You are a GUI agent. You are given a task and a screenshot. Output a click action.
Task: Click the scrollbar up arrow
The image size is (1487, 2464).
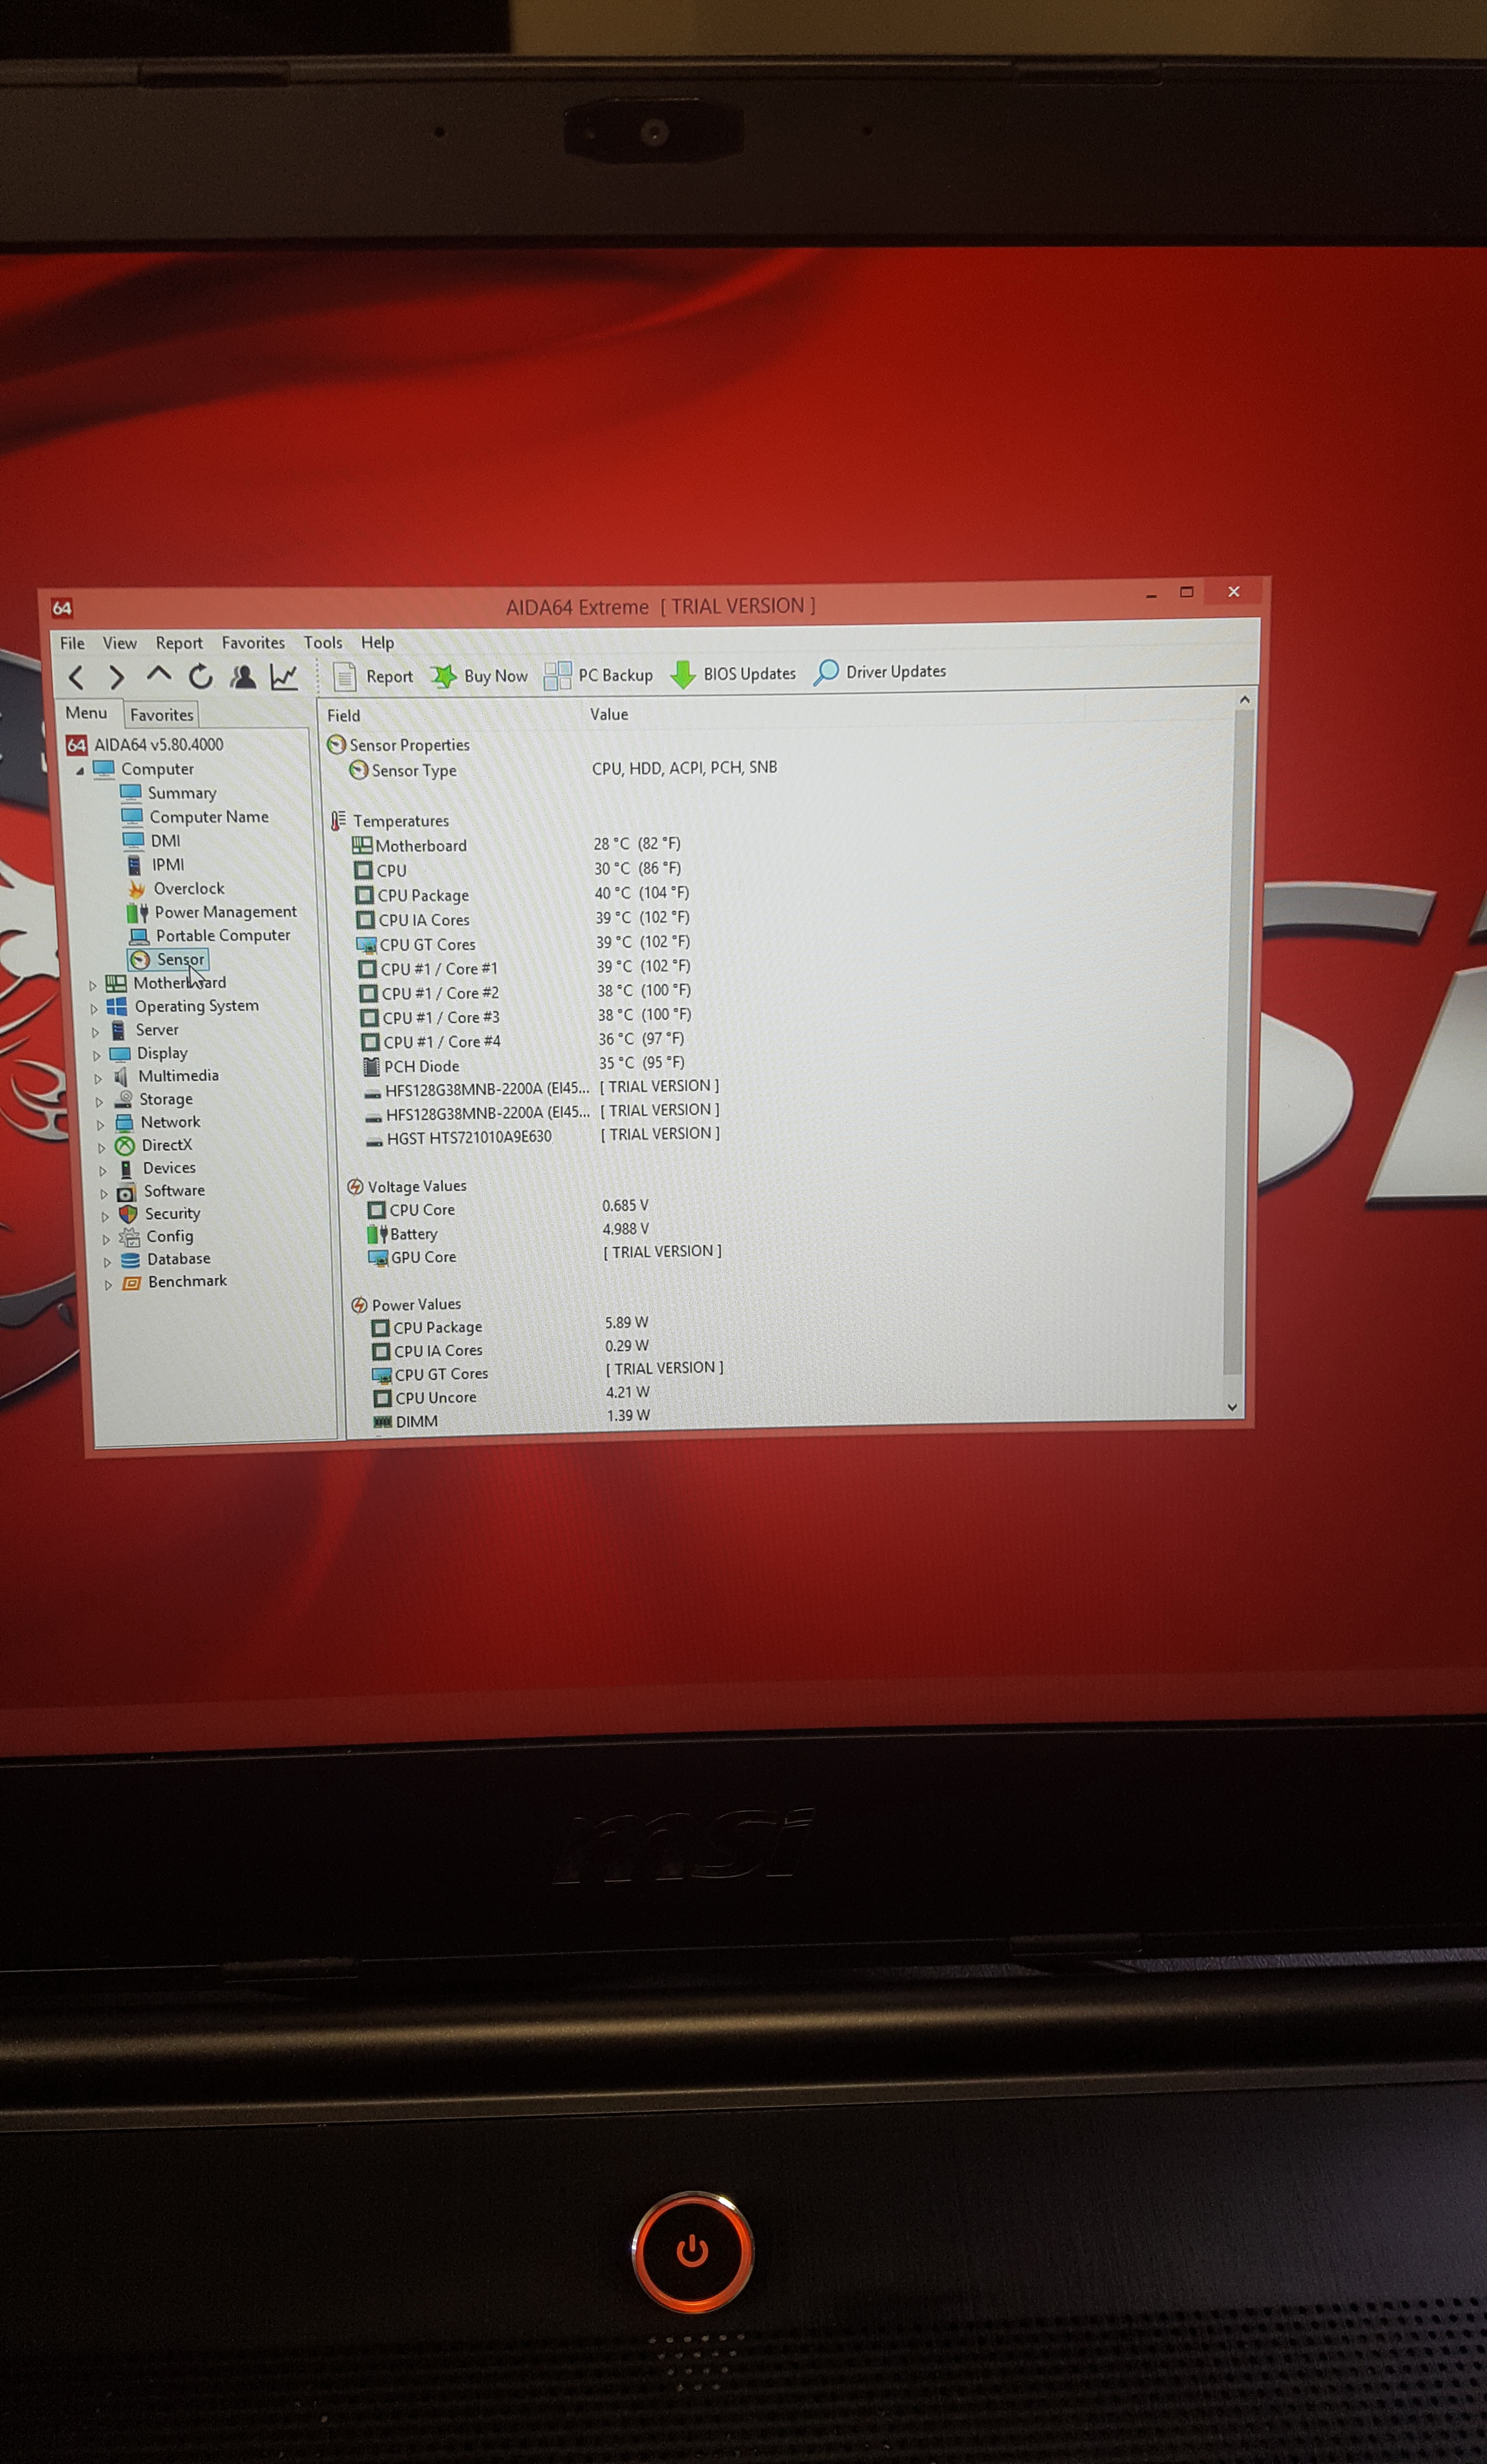pos(1244,700)
